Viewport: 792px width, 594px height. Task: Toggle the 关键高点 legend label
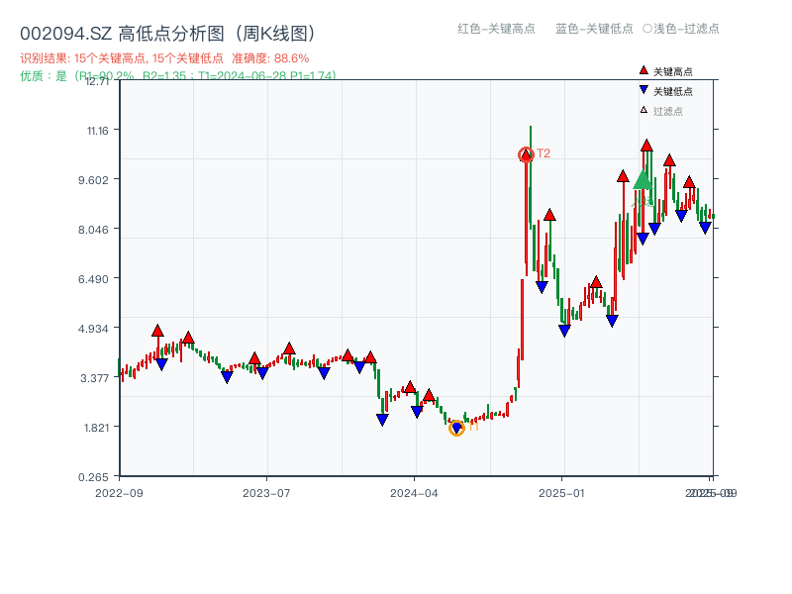(x=673, y=71)
